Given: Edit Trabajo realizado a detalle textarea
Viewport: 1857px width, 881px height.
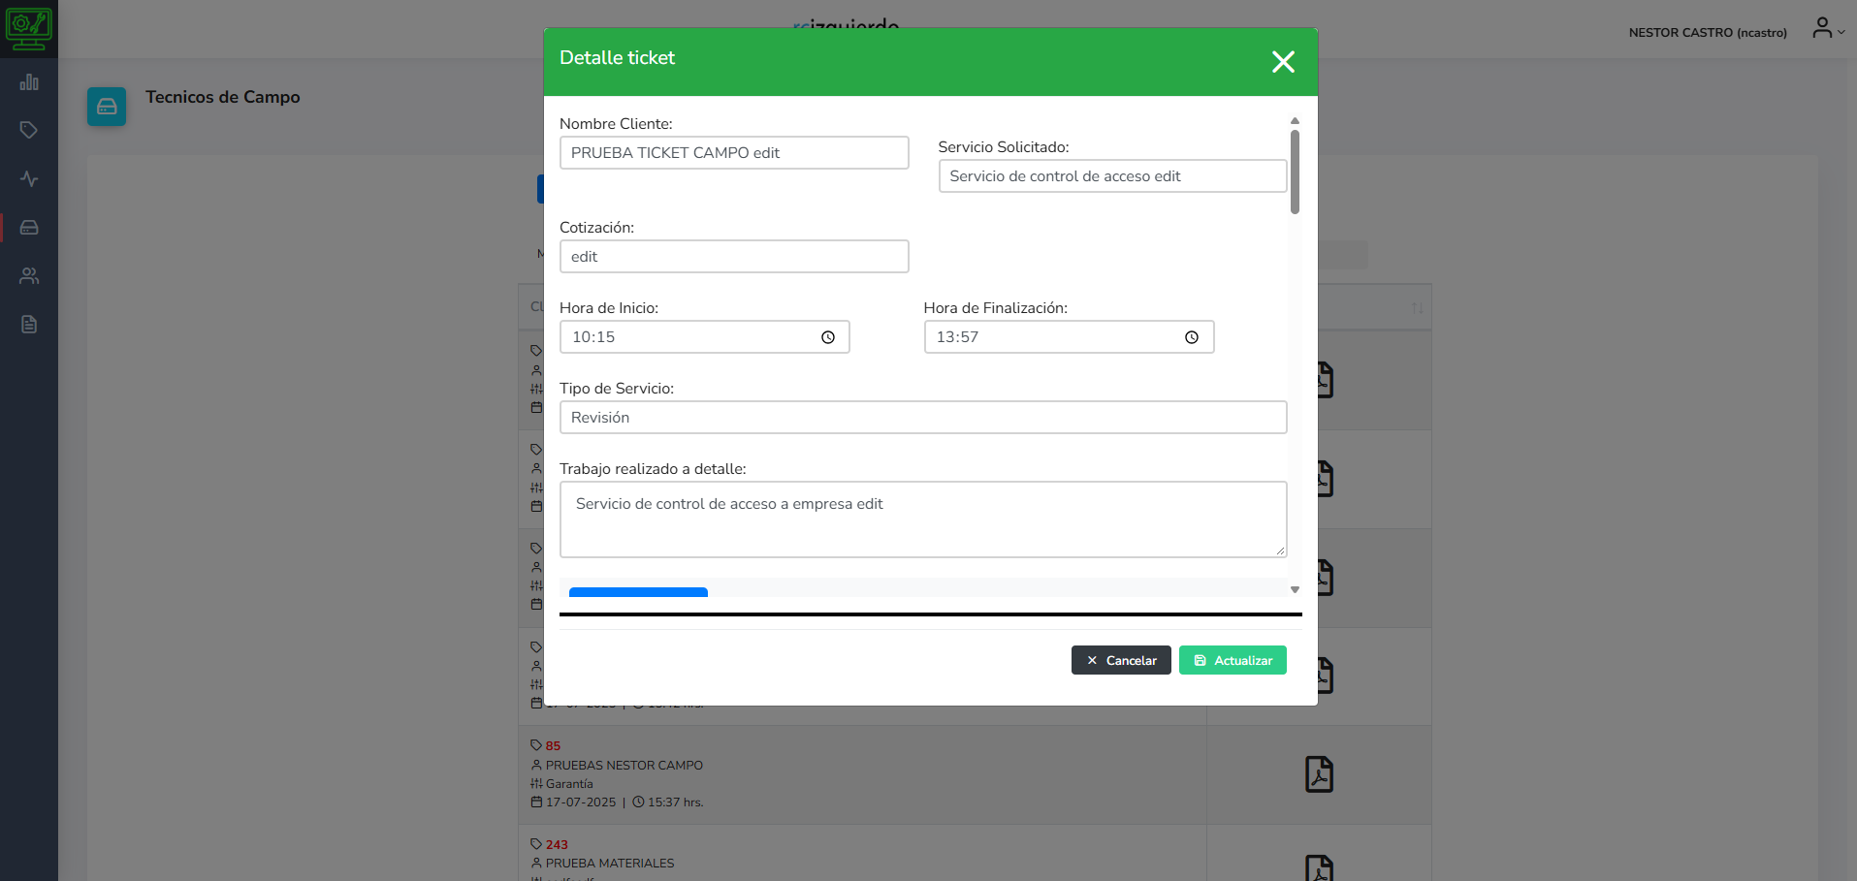Looking at the screenshot, I should (923, 519).
